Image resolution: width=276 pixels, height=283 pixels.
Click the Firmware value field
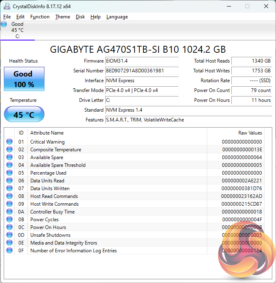pyautogui.click(x=142, y=61)
